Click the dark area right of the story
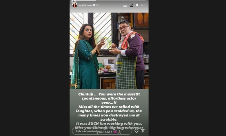Screen dimensions: 226x136 tap(187, 68)
